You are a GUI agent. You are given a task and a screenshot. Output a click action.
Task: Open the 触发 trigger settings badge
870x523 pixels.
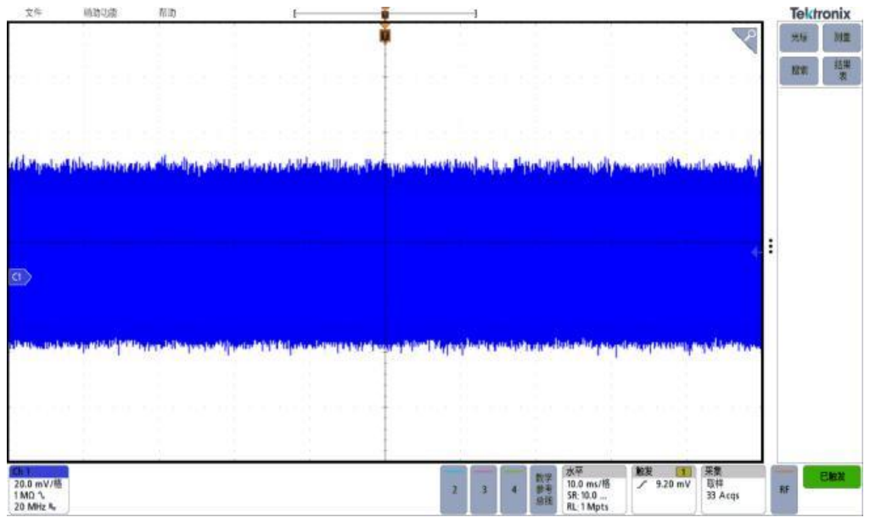click(663, 490)
